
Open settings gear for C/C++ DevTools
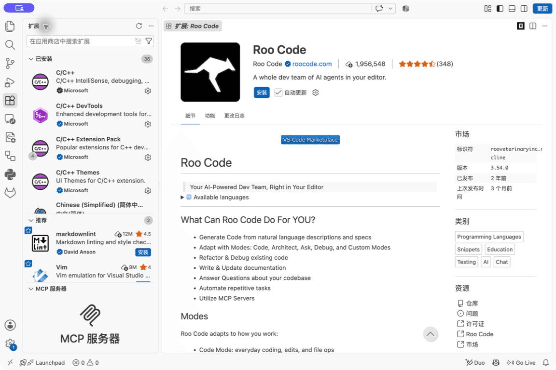(148, 124)
